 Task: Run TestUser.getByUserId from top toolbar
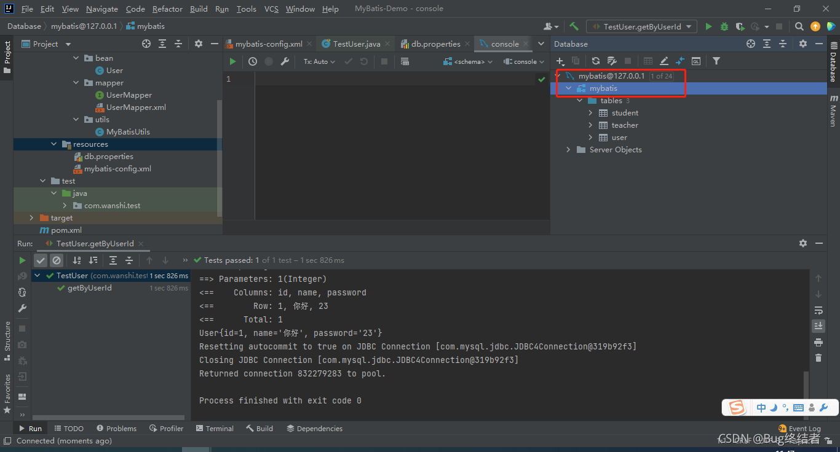[x=708, y=26]
